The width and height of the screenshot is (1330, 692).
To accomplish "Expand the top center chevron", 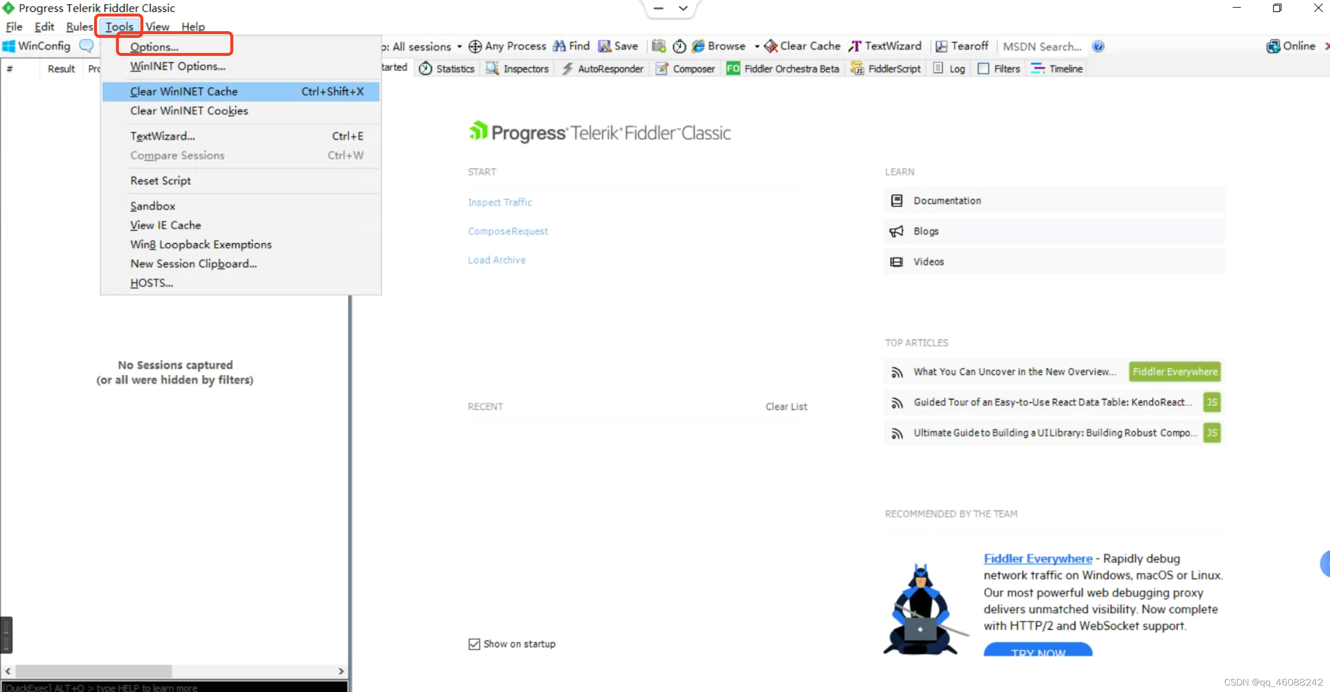I will tap(683, 8).
